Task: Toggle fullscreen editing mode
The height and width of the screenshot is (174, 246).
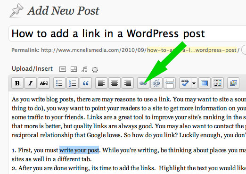Action: (205, 83)
